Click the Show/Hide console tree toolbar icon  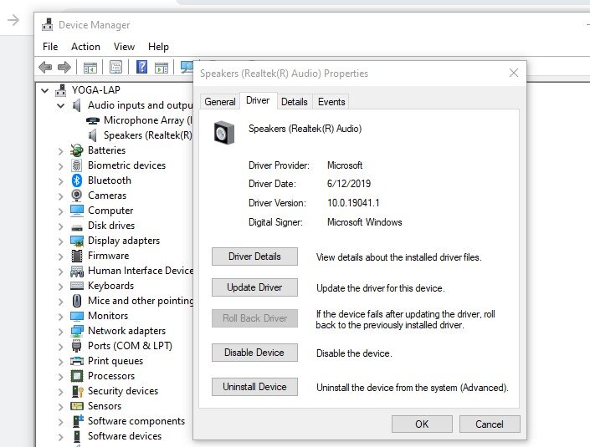click(90, 68)
